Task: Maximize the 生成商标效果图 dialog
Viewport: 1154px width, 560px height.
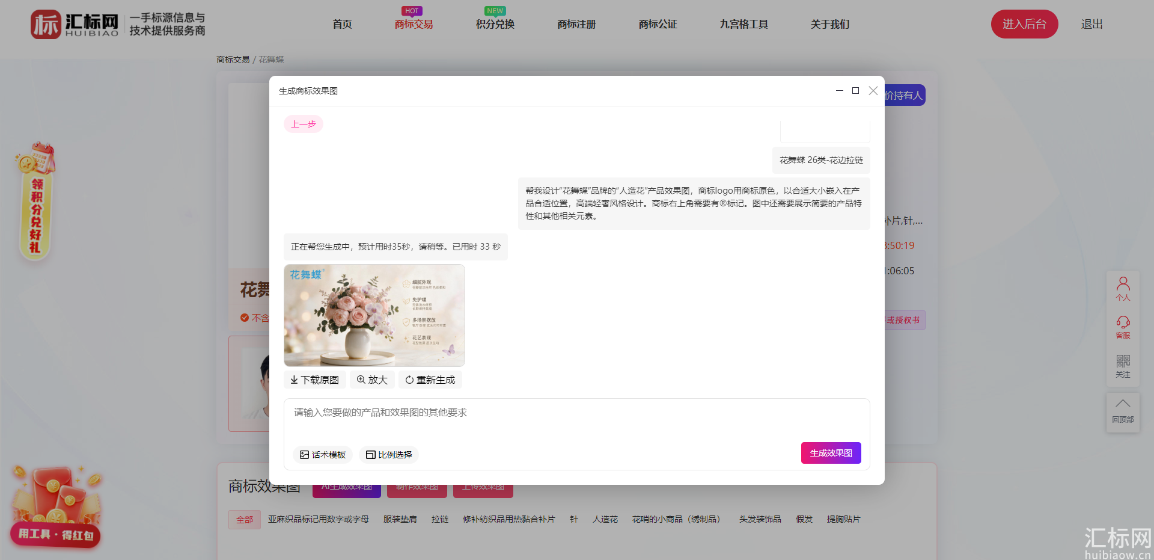Action: coord(855,91)
